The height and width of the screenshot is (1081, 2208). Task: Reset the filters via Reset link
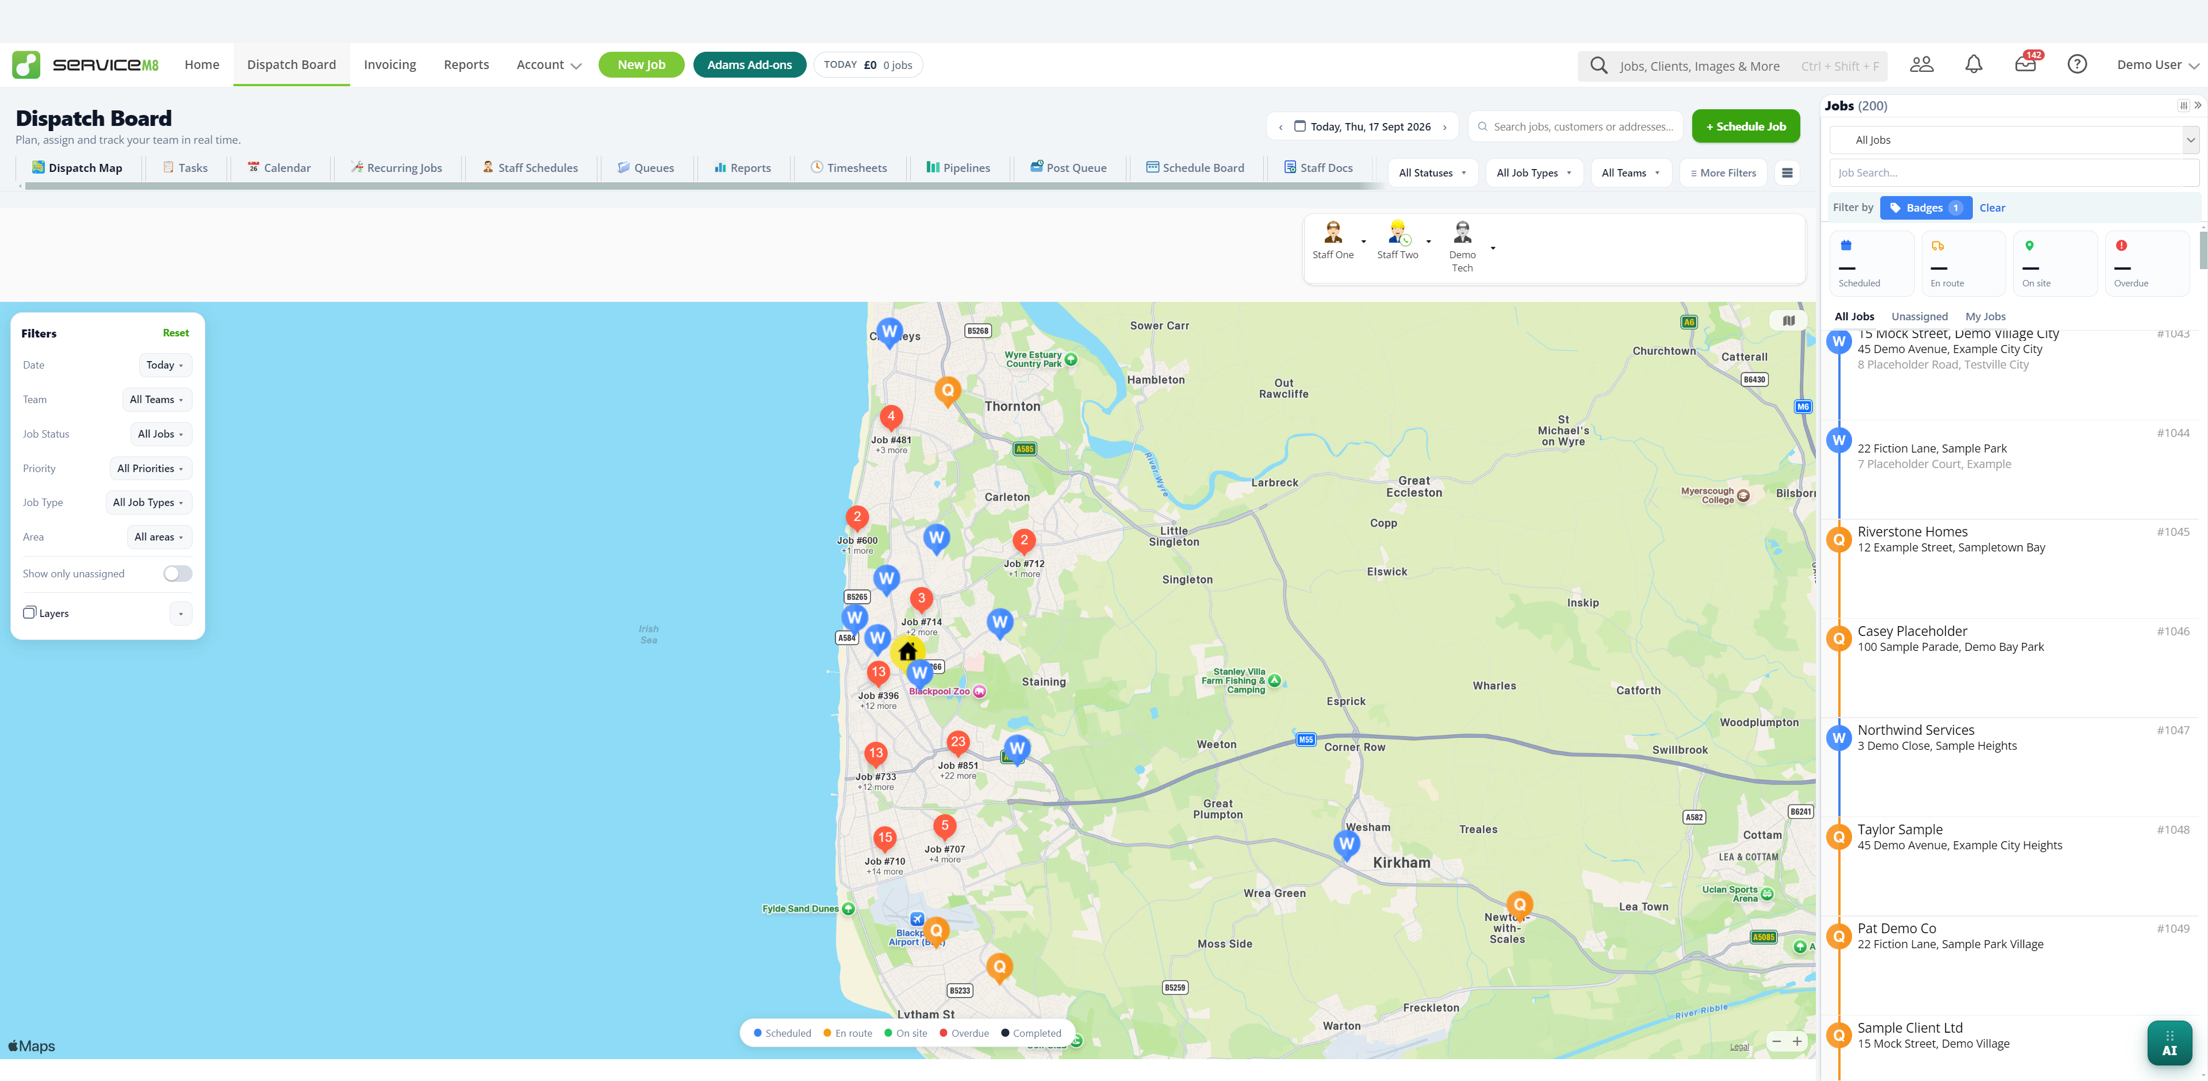[176, 333]
